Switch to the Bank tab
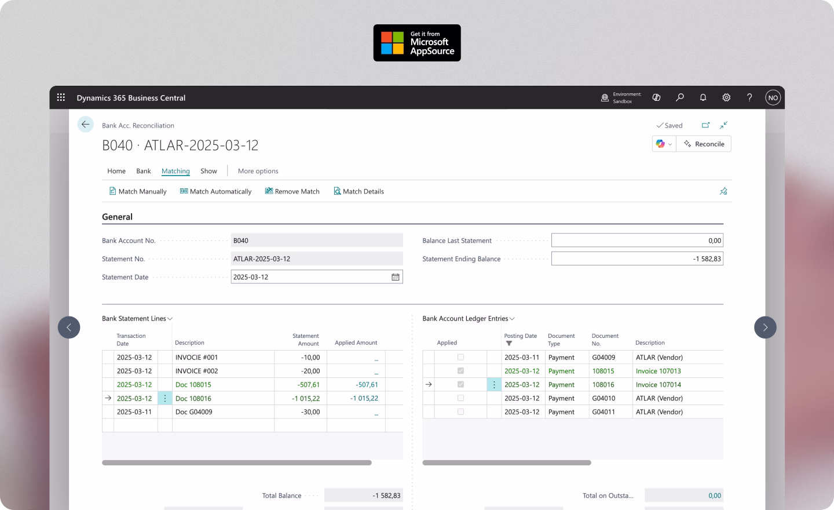 [143, 171]
